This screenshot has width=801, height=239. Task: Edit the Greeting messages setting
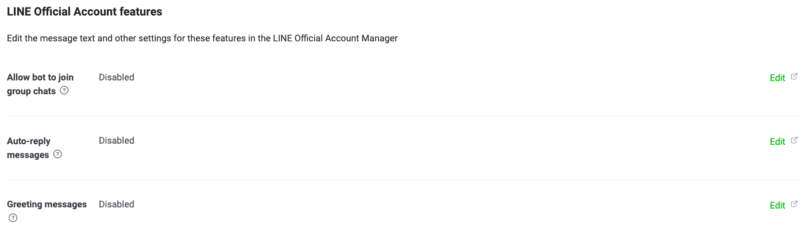point(777,206)
